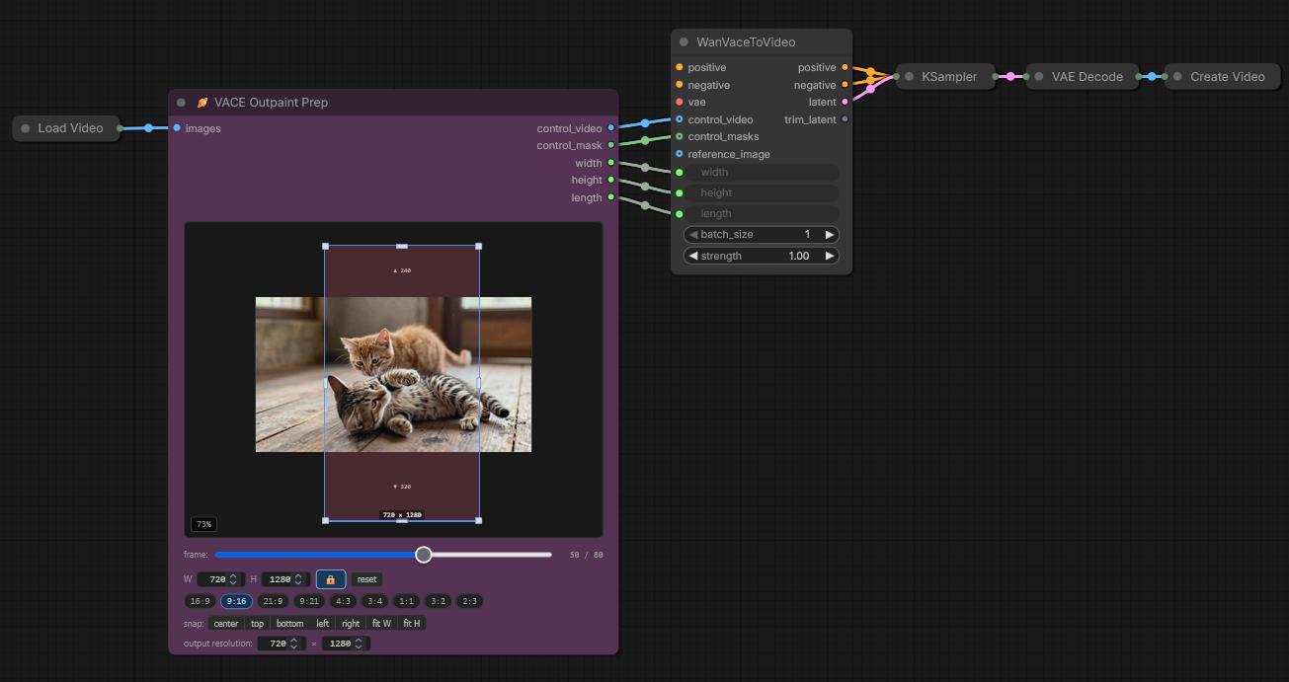This screenshot has width=1289, height=682.
Task: Click the latent output socket on WanVaceToVideo
Action: (x=845, y=102)
